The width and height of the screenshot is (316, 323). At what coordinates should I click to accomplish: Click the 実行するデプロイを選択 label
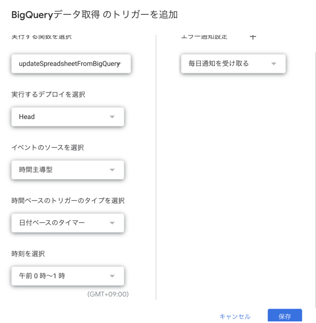pyautogui.click(x=48, y=94)
